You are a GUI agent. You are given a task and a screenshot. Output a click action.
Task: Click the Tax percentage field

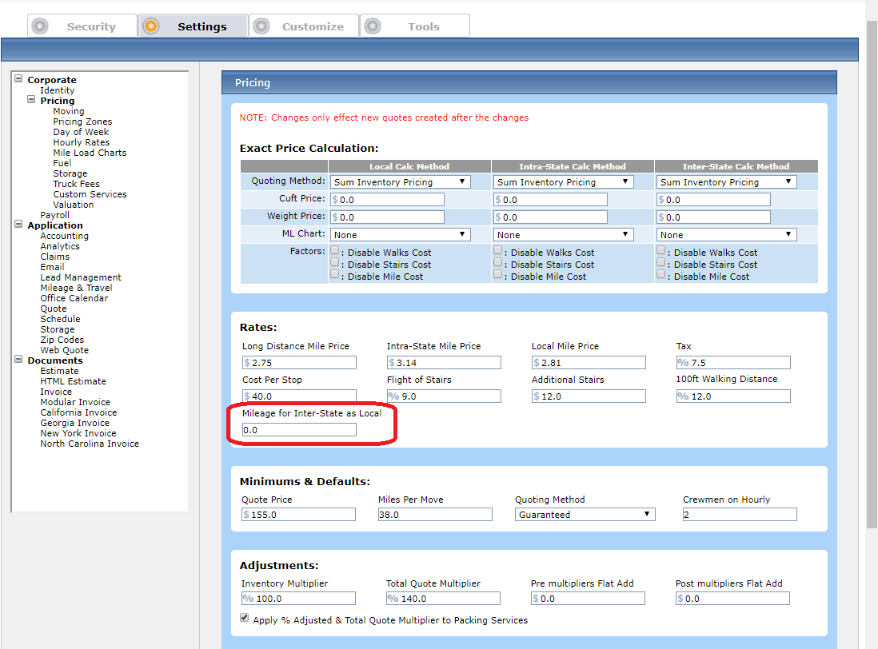tap(733, 363)
